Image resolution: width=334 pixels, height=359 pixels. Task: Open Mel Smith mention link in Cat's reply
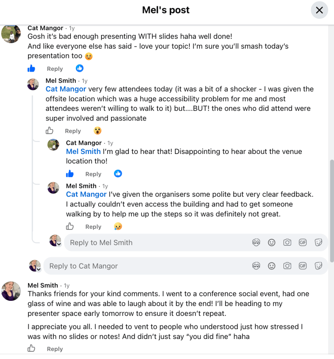(x=83, y=151)
